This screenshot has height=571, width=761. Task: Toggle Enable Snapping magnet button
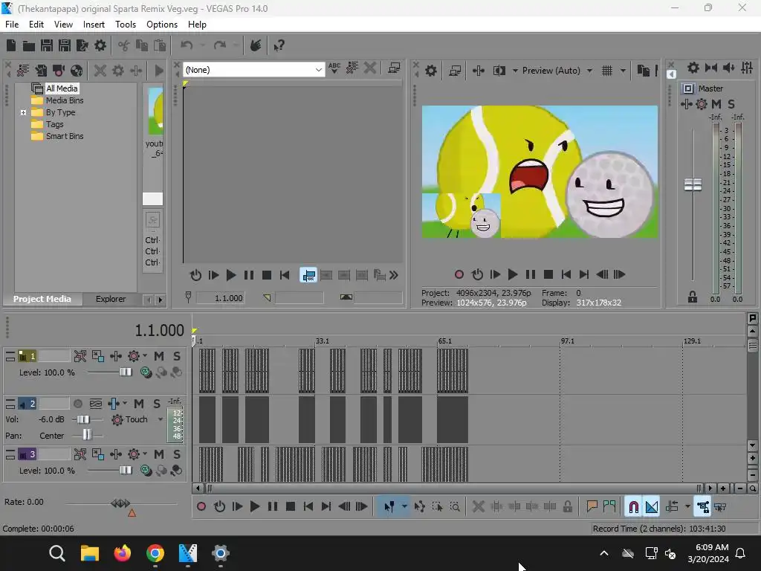(633, 507)
